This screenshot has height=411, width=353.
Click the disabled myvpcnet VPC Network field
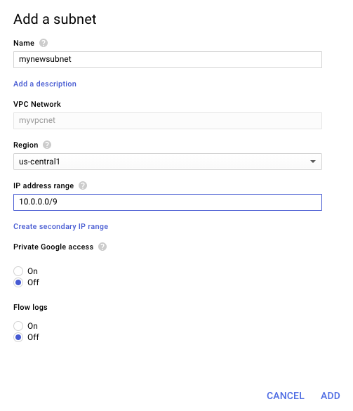tap(168, 121)
